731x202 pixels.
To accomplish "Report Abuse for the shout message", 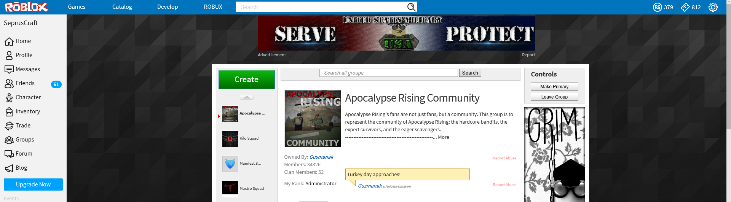I will (504, 185).
